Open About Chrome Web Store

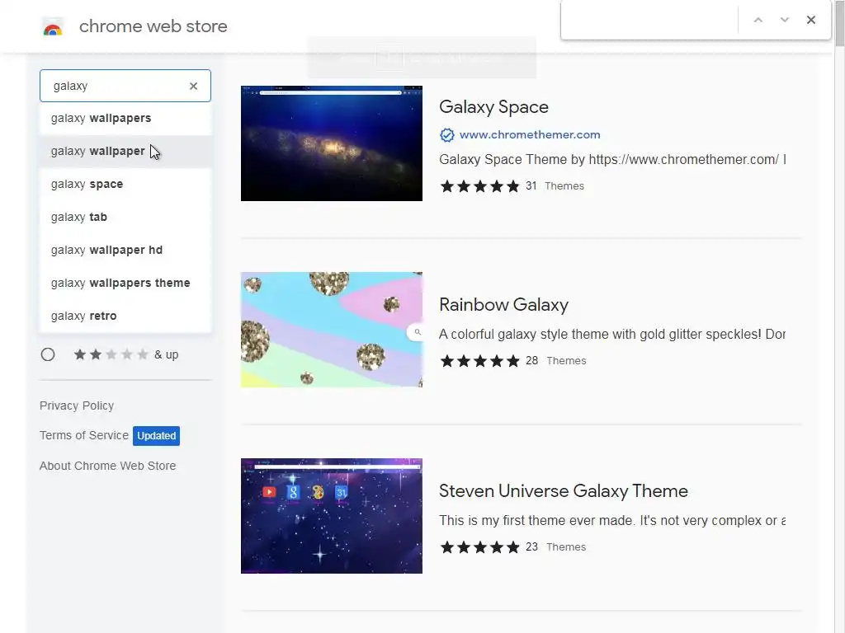[x=108, y=466]
